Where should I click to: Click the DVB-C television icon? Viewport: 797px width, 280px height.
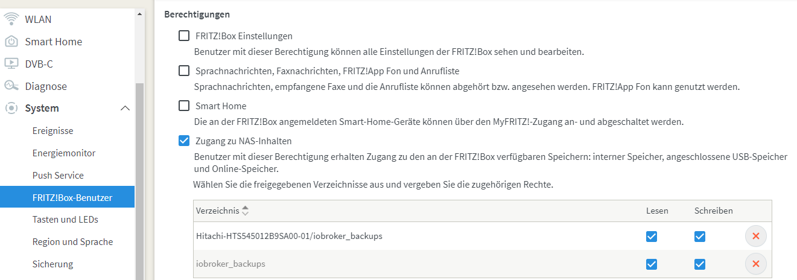coord(11,63)
